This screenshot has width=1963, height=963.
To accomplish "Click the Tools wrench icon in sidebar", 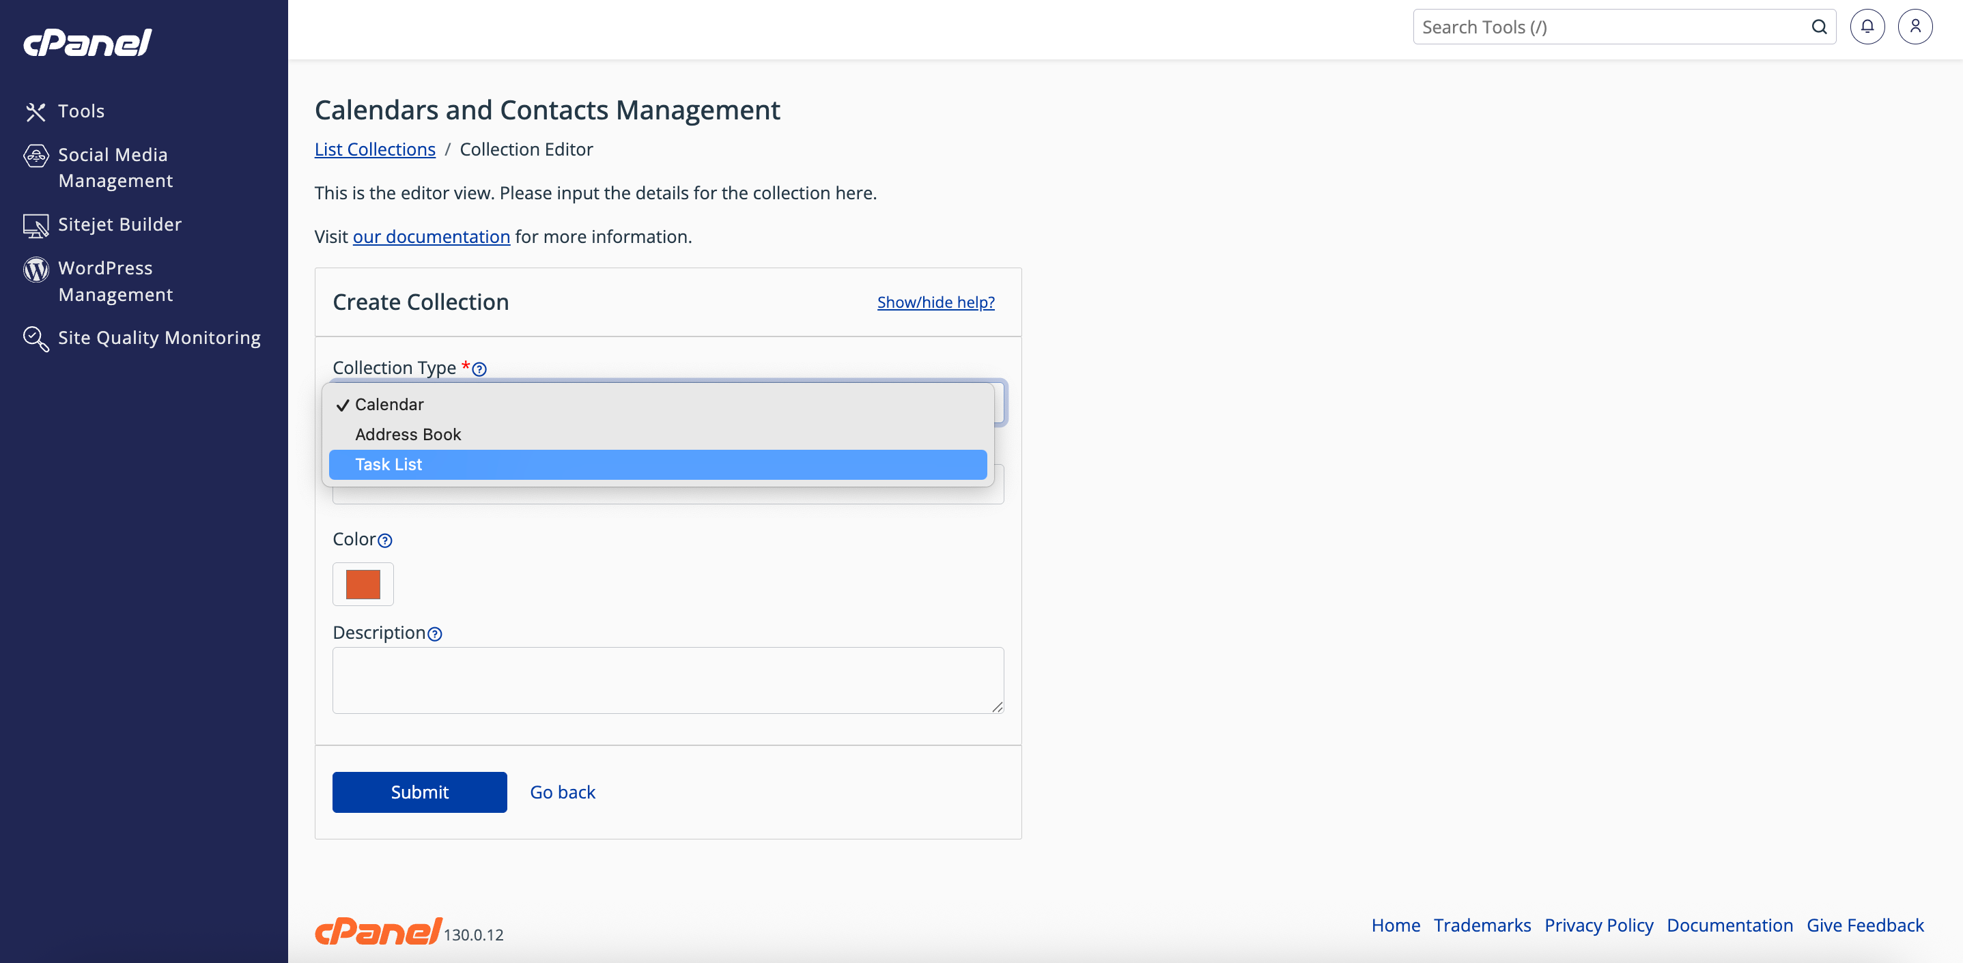I will point(35,111).
